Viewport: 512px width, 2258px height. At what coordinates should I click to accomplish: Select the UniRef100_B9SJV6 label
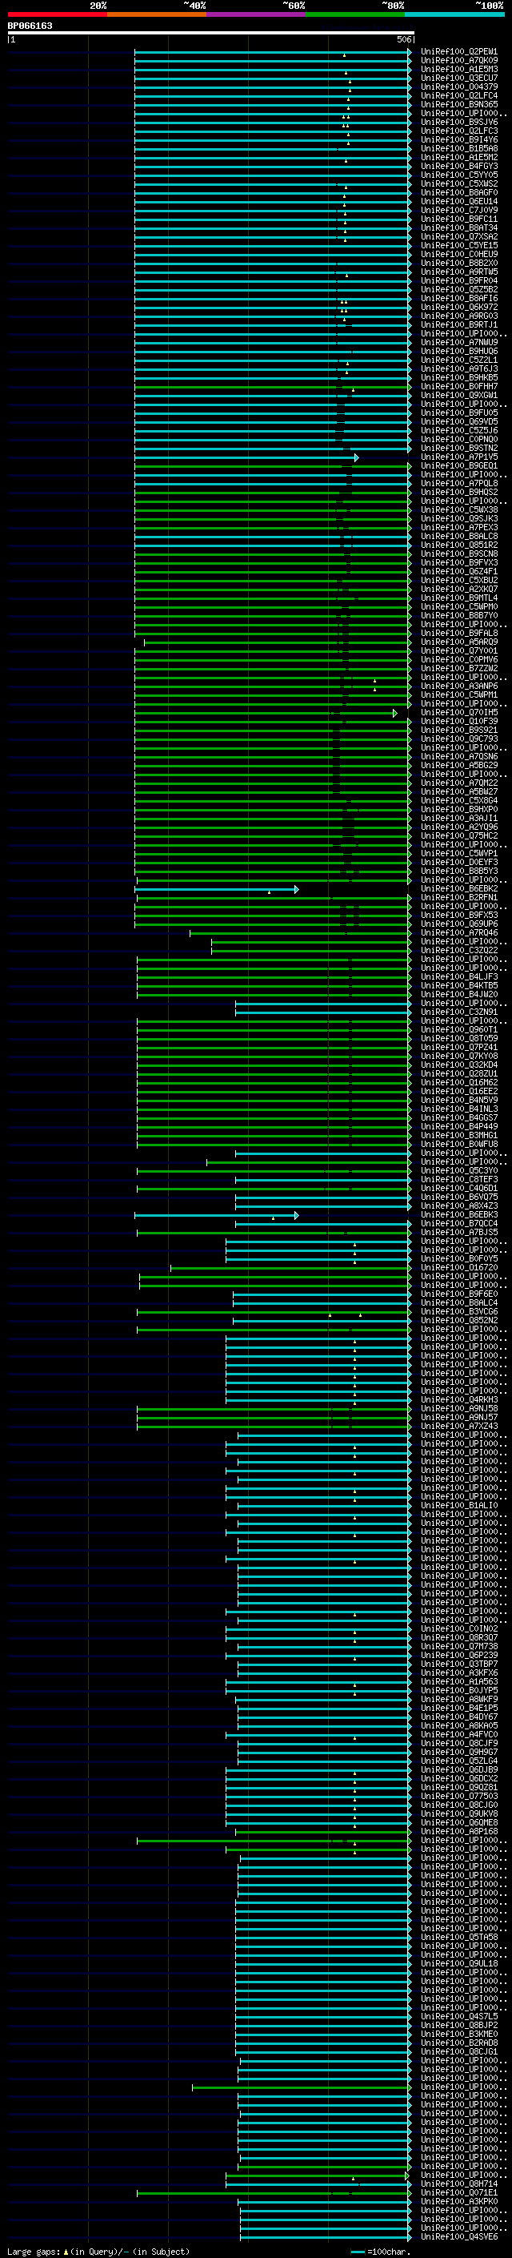[458, 122]
